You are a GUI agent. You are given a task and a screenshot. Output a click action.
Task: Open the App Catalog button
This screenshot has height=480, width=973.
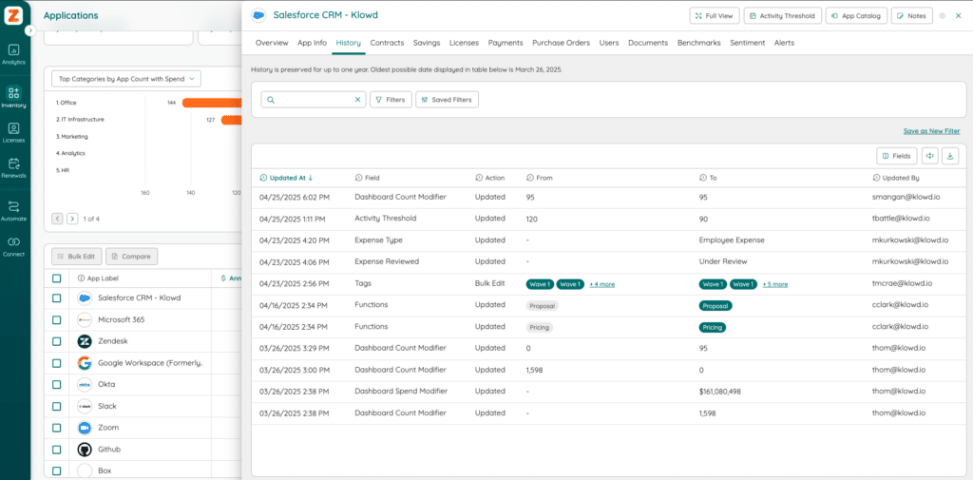point(856,15)
